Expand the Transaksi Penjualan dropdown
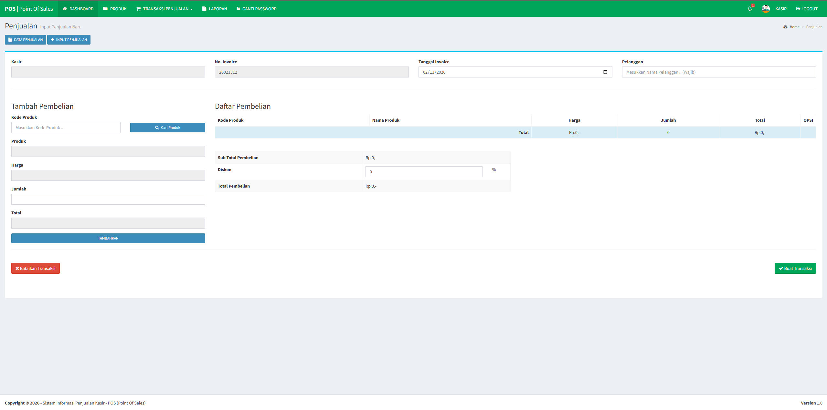Screen dimensions: 827x410 point(164,9)
